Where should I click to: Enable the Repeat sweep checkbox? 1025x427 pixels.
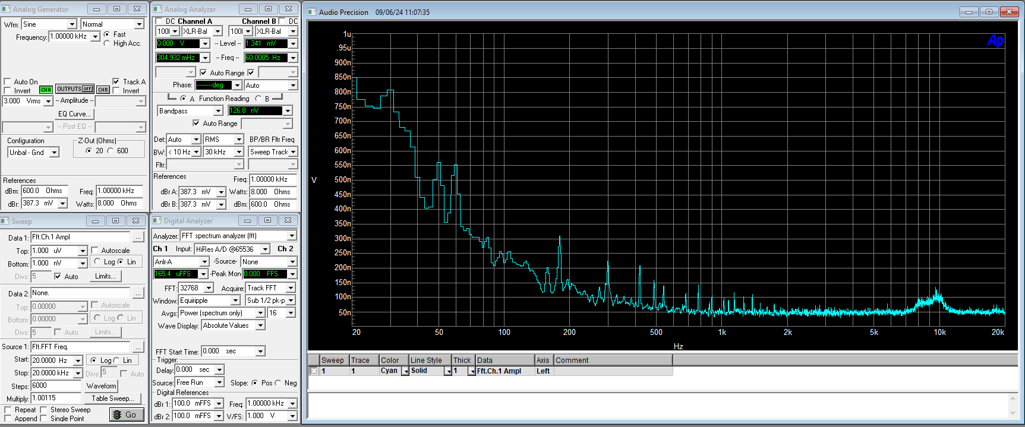[x=8, y=410]
